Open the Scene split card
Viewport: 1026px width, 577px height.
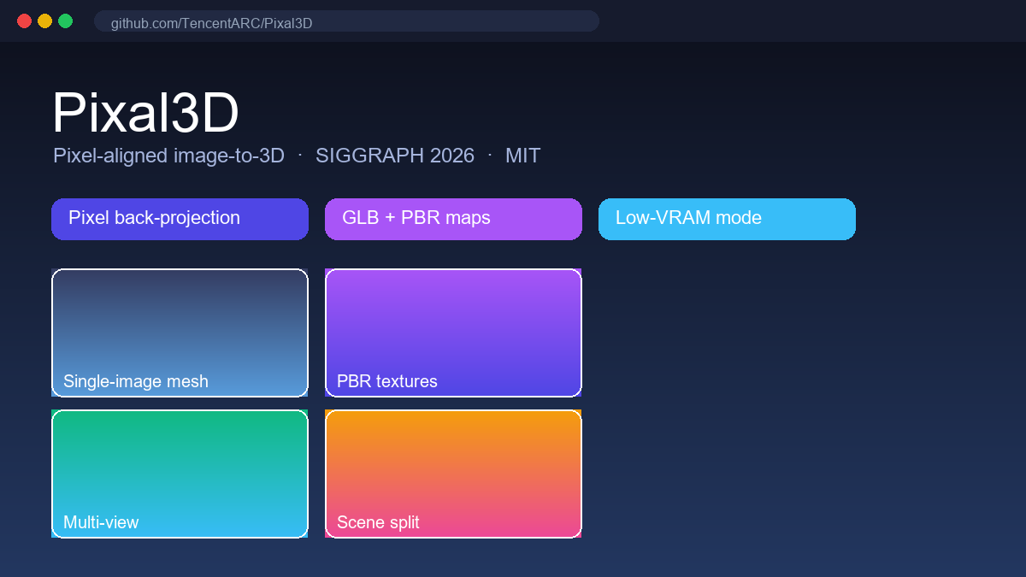453,474
